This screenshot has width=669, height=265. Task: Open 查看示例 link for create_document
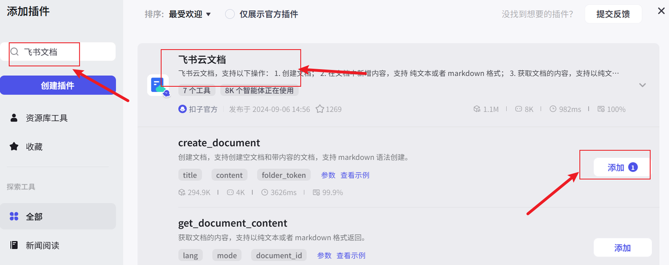[355, 175]
